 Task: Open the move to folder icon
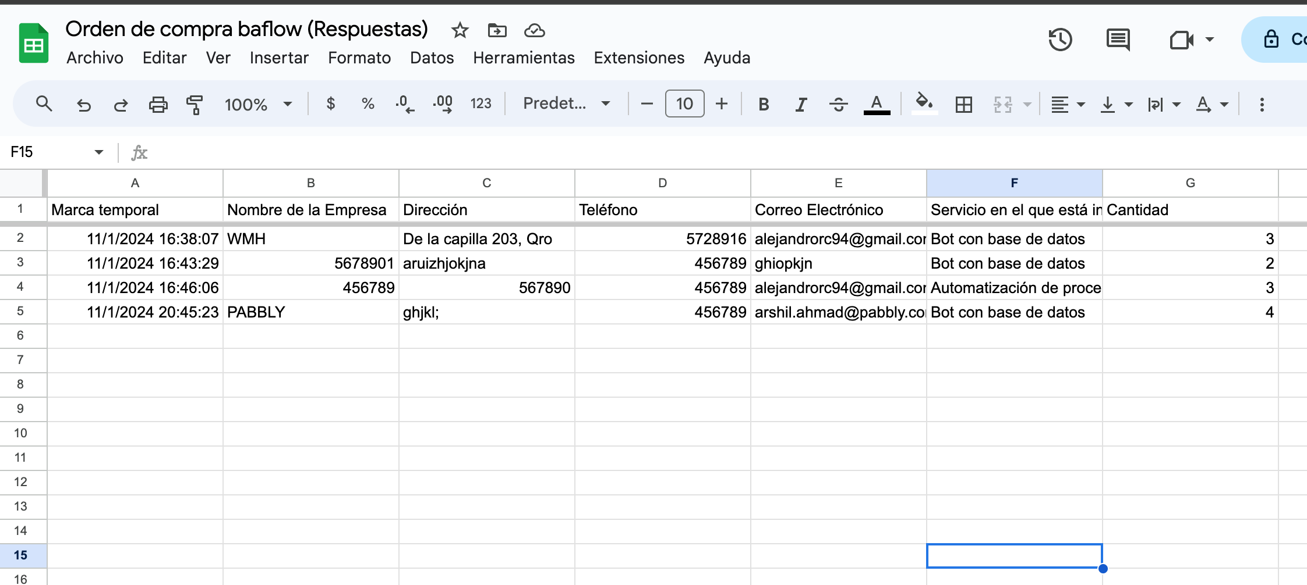pyautogui.click(x=497, y=30)
